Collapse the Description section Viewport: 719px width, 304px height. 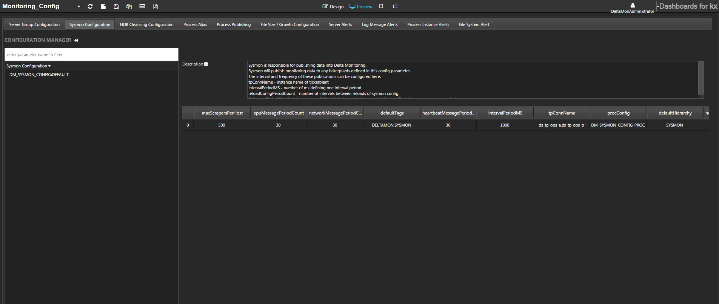206,64
